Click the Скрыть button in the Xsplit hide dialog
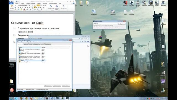Screen dimensions: 177x100 coord(122,24)
